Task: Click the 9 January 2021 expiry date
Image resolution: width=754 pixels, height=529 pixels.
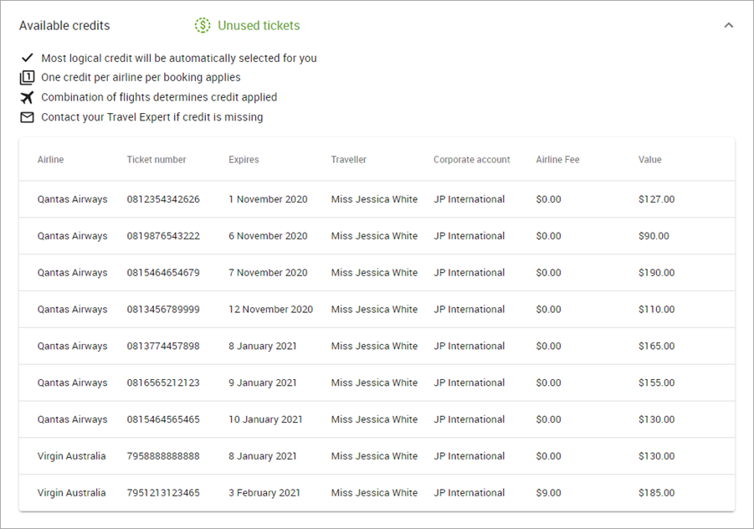Action: (263, 383)
